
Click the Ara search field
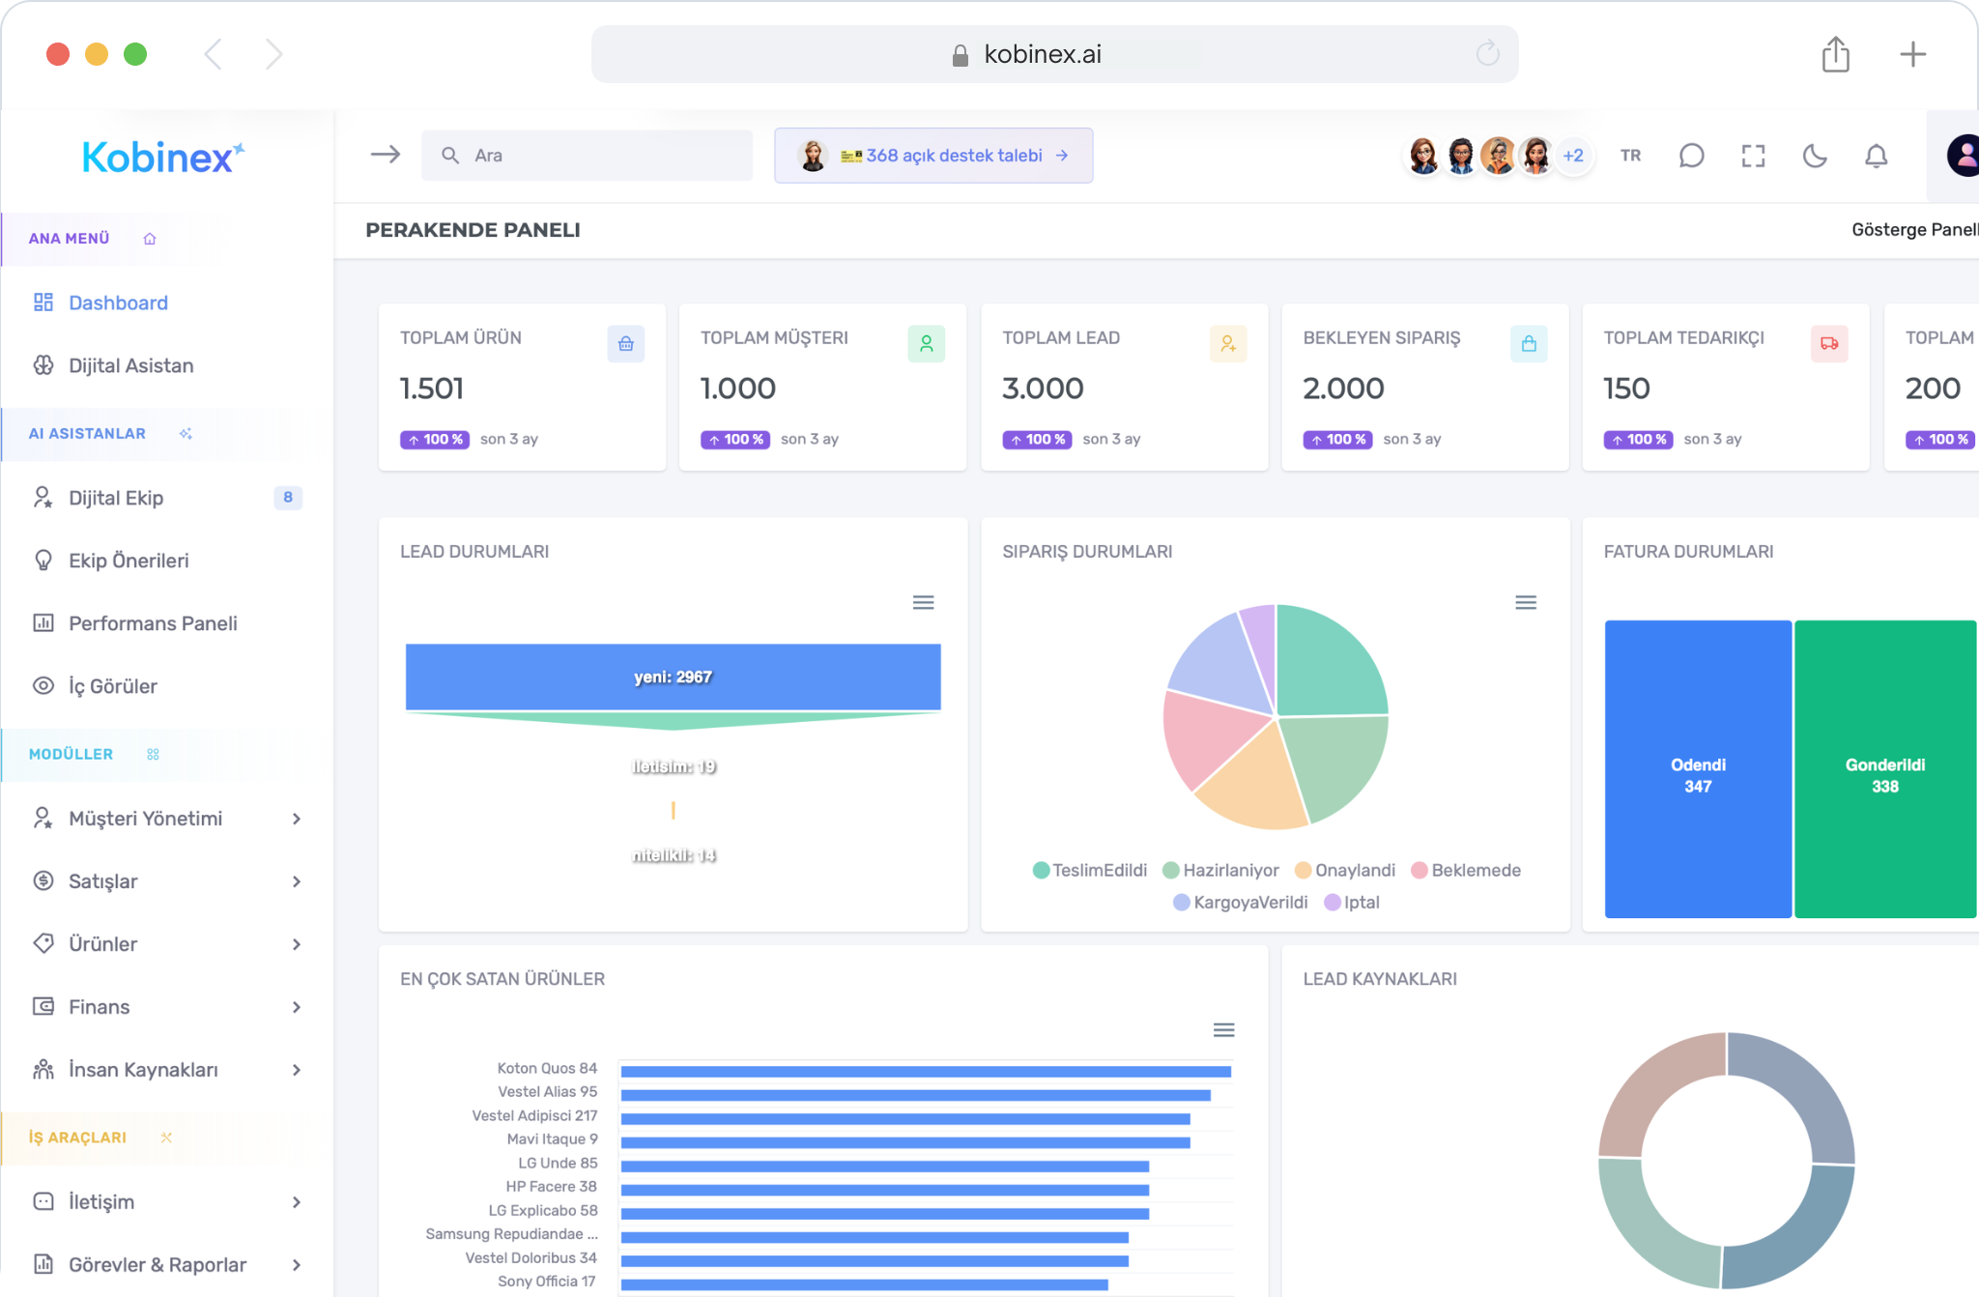point(587,156)
